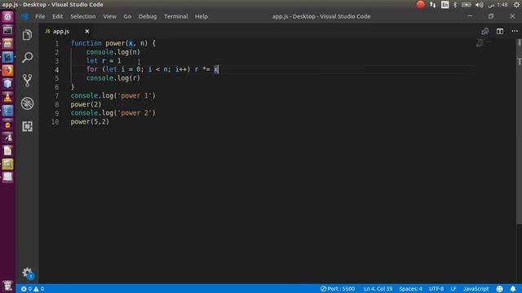Open the File menu
The height and width of the screenshot is (293, 522).
click(x=40, y=16)
